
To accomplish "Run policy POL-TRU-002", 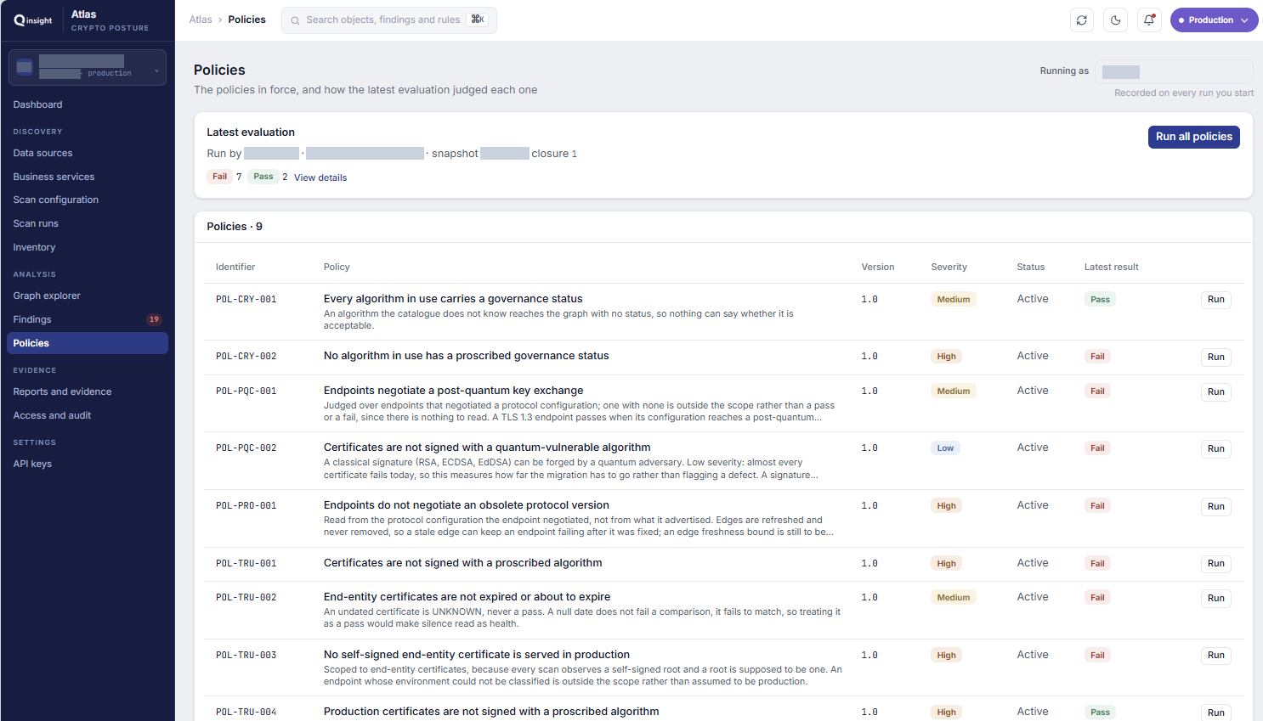I will (x=1215, y=599).
